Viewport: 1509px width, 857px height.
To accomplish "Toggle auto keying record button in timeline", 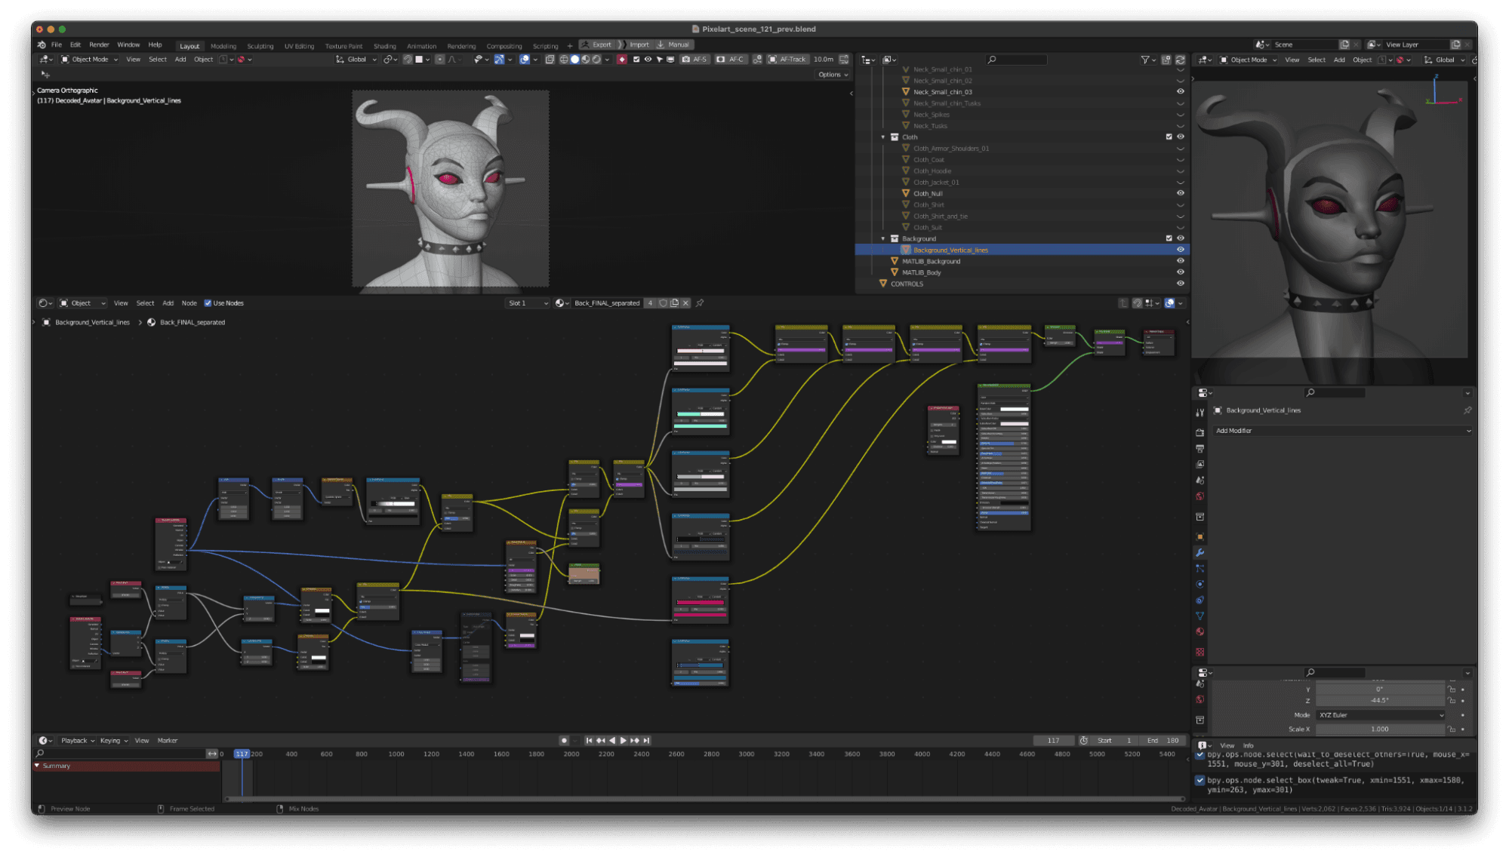I will point(564,741).
